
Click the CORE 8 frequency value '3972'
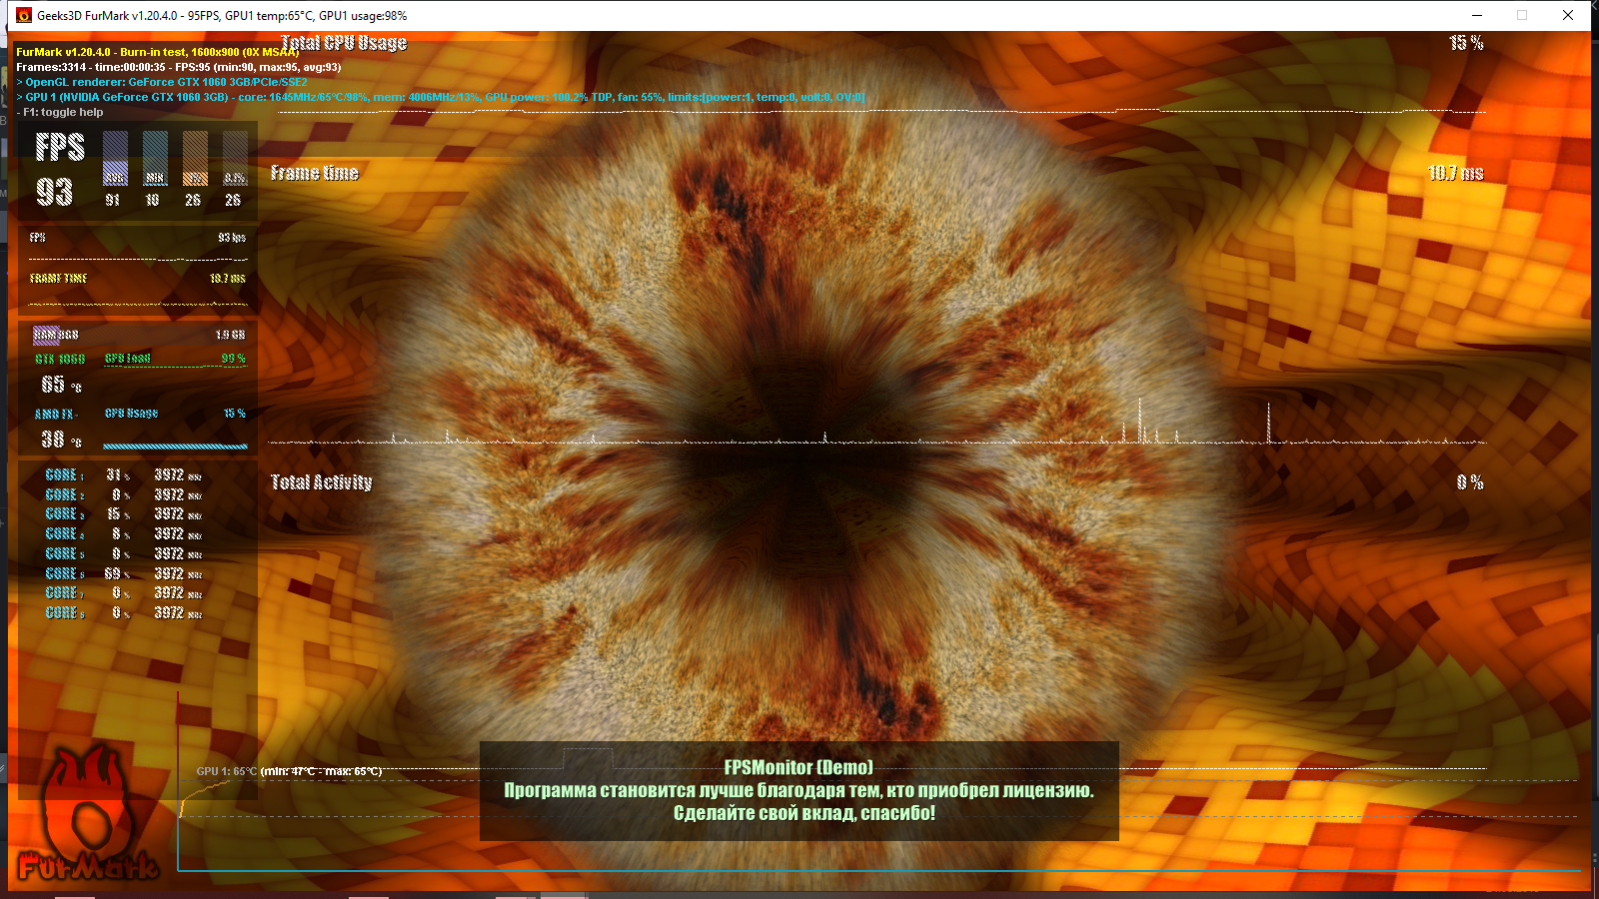click(x=169, y=613)
